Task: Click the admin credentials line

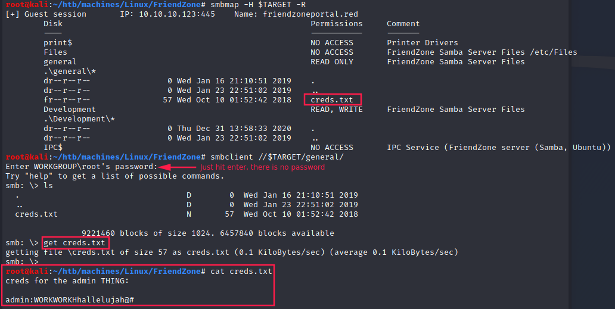Action: click(70, 299)
